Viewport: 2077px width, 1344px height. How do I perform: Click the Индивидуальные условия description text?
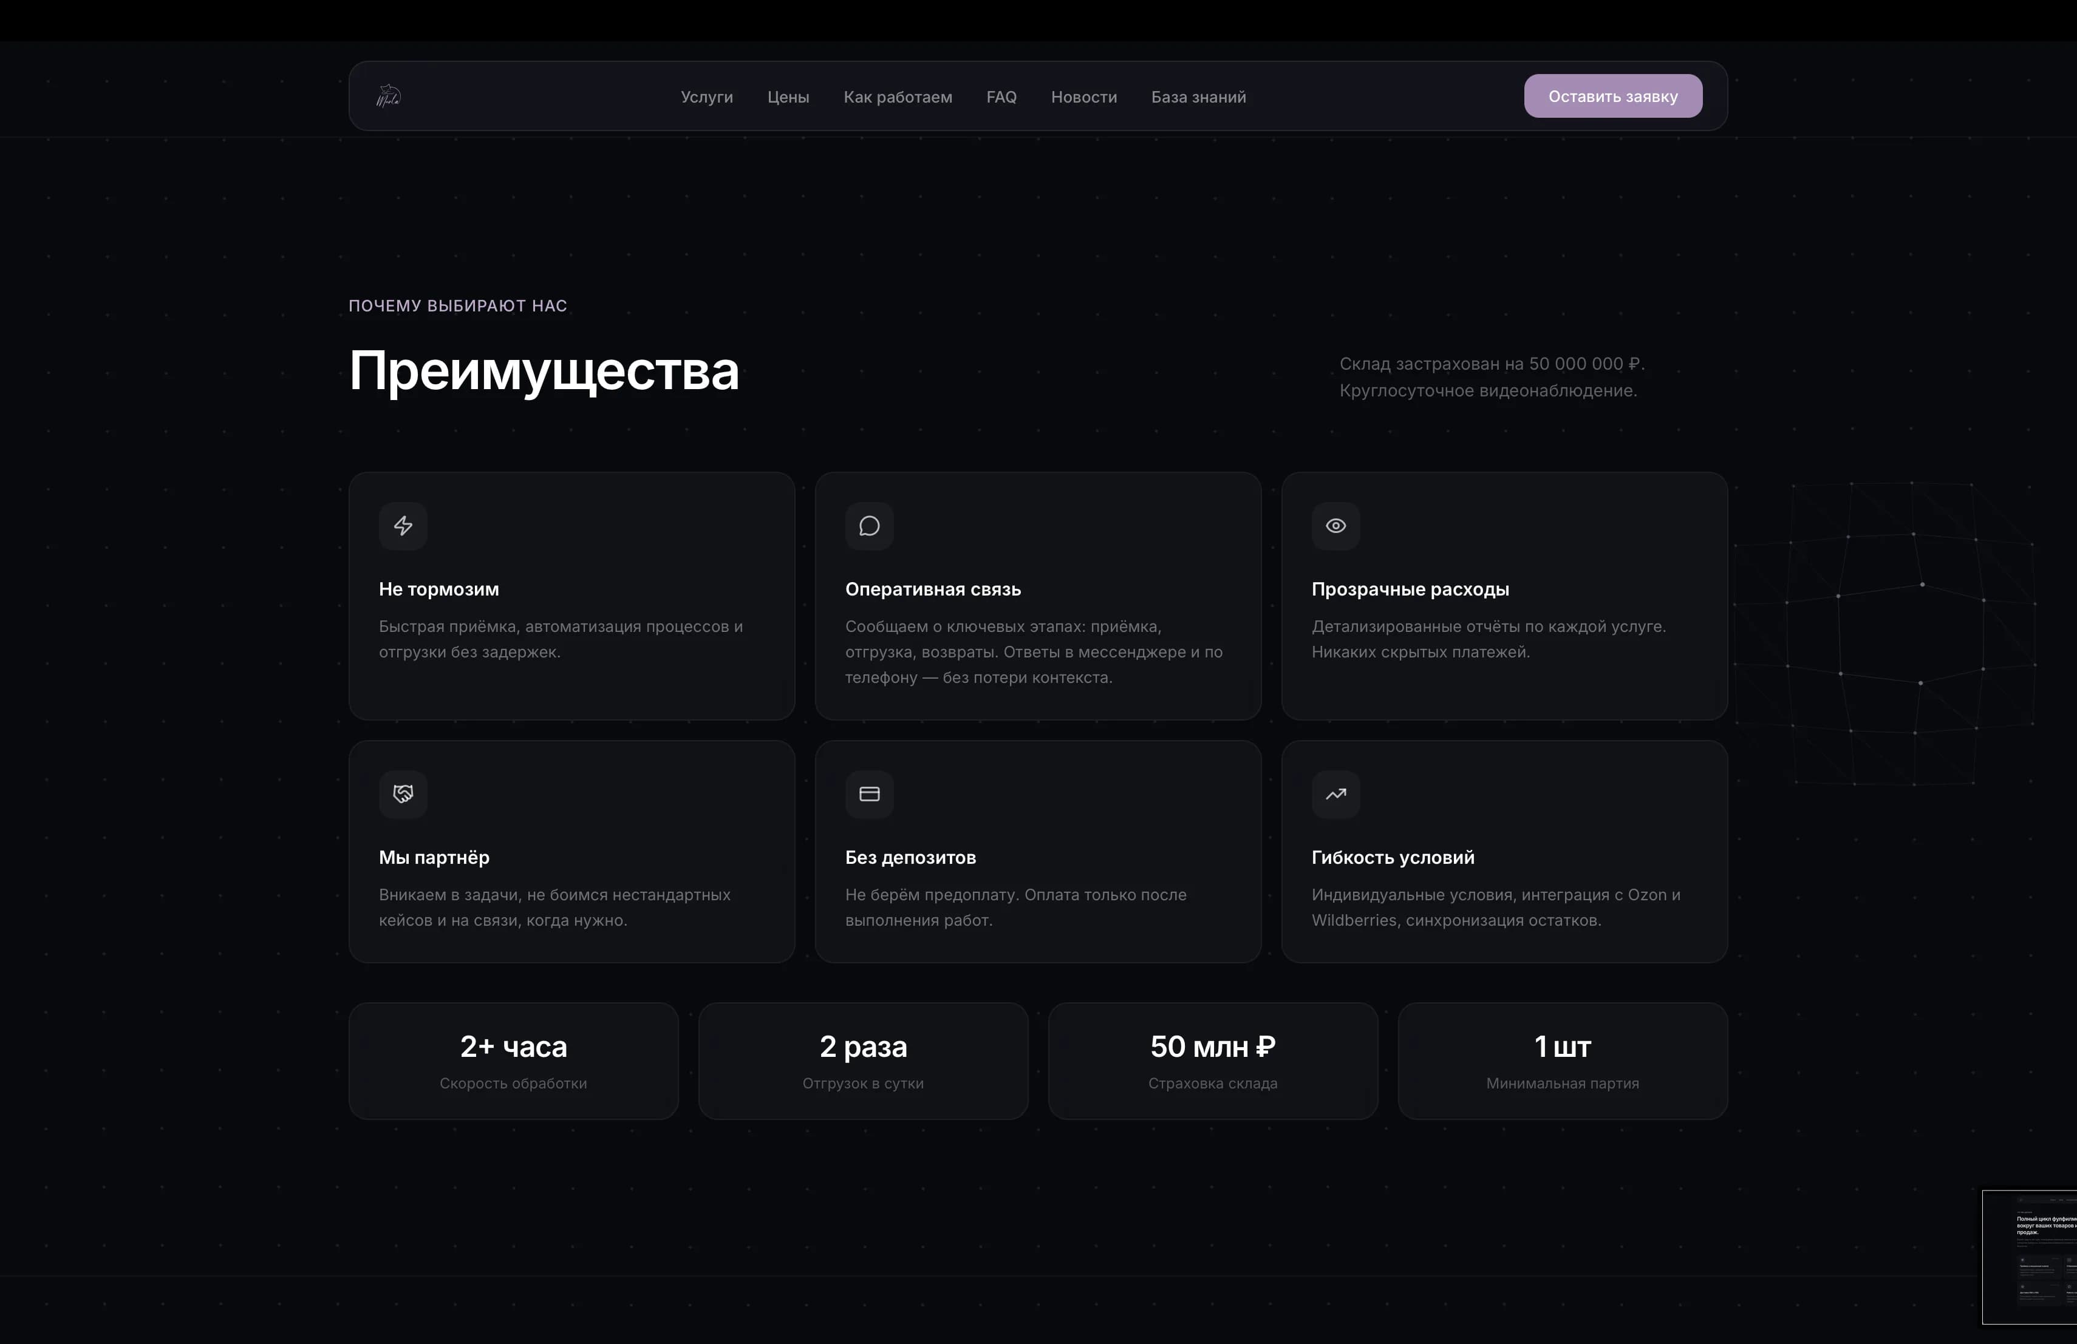coord(1496,907)
